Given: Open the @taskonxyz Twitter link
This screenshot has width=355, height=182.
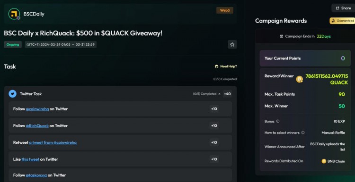Looking at the screenshot, I should coord(36,175).
